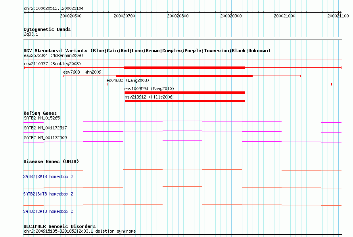Open the third SATB2|SATB homeobox 2 link
This screenshot has height=237, width=353.
(x=48, y=212)
